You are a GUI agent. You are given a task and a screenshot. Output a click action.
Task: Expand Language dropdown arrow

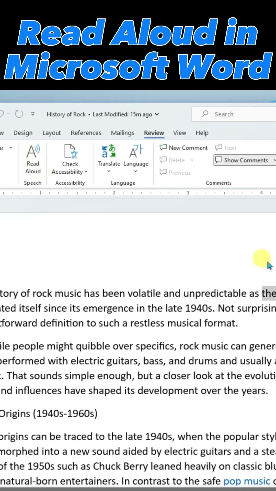pyautogui.click(x=136, y=171)
